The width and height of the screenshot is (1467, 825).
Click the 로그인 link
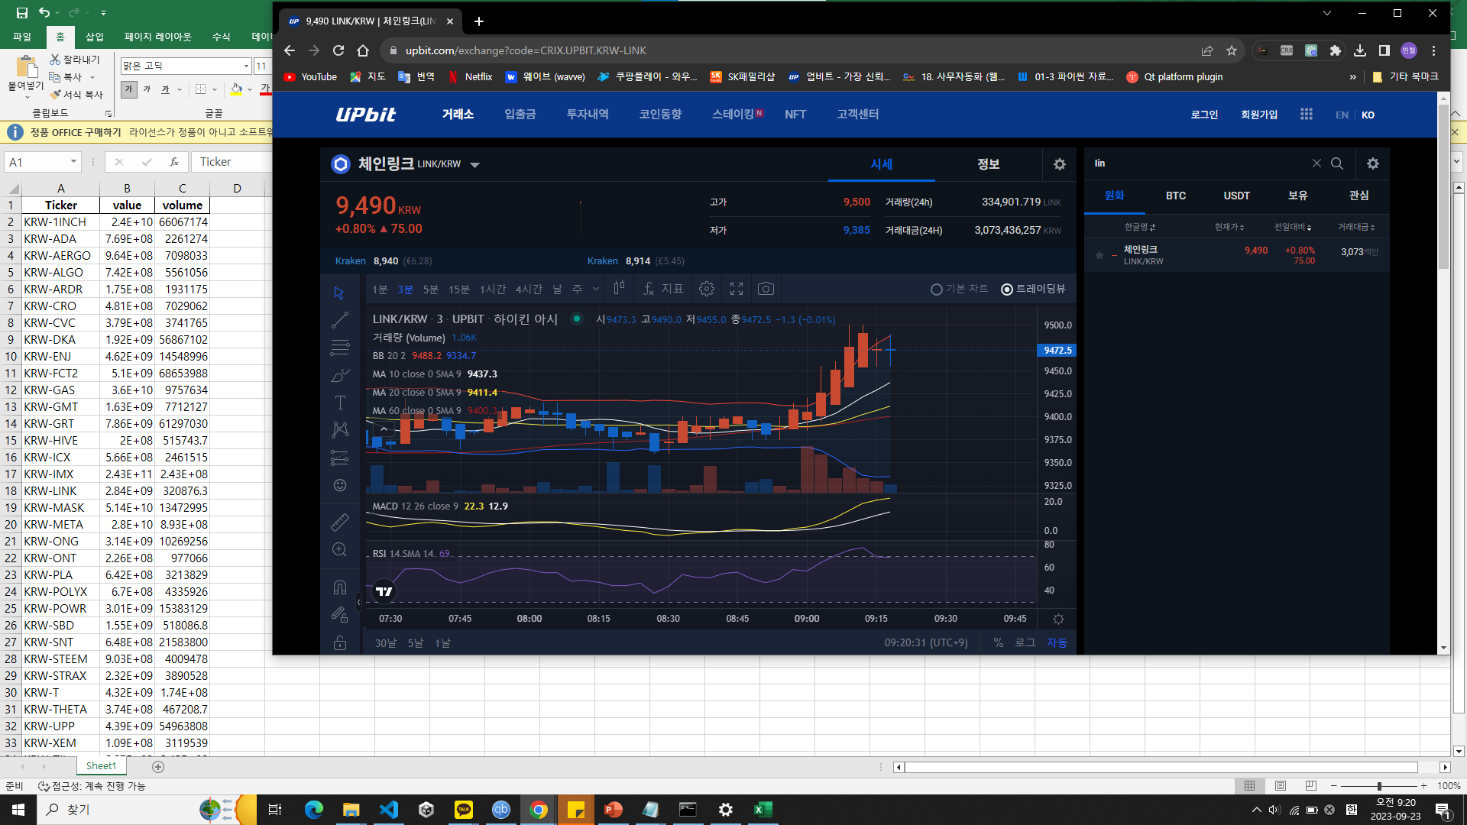(1204, 115)
